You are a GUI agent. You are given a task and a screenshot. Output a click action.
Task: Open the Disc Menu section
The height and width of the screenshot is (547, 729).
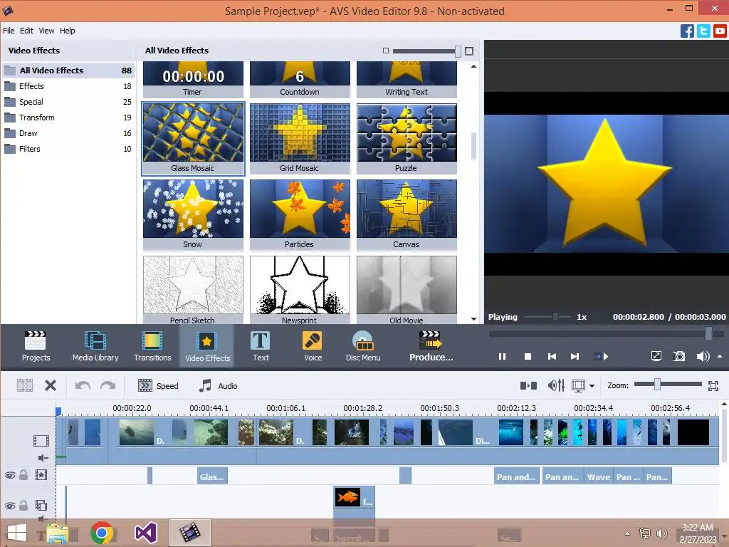[363, 346]
